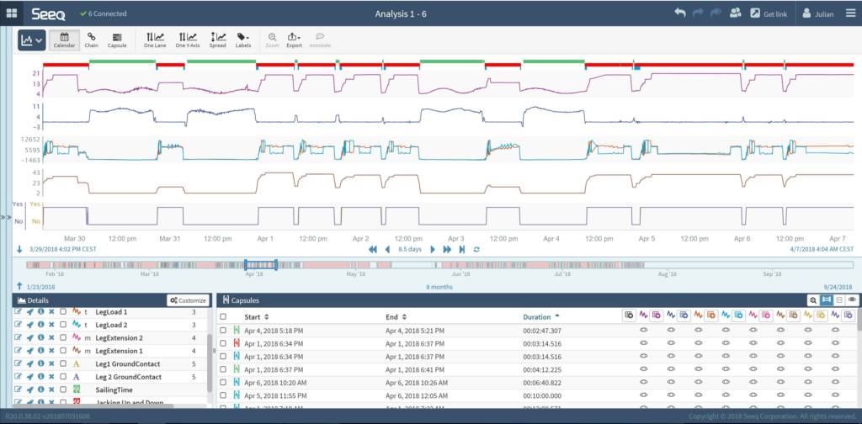Click the first eye icon in the 00:02:47.307 row
This screenshot has height=424, width=862.
643,331
